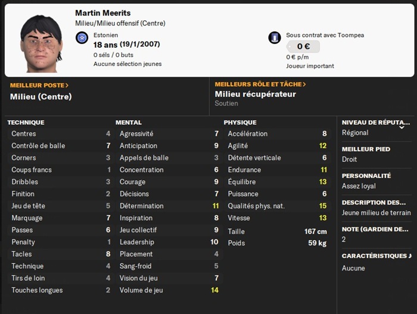Image resolution: width=417 pixels, height=314 pixels.
Task: Click the Martin Meerits name heading
Action: [102, 13]
